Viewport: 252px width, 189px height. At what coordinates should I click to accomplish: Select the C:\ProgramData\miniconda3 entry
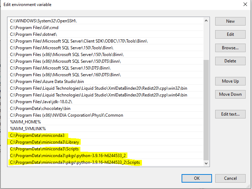(x=105, y=135)
